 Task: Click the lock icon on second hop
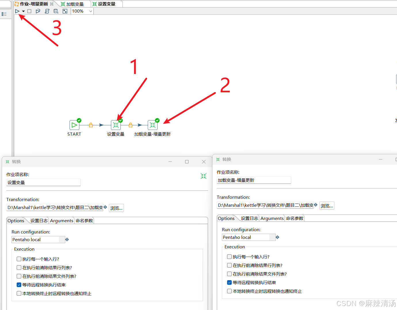point(131,125)
